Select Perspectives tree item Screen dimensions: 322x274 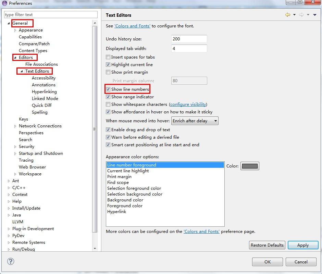(31, 133)
